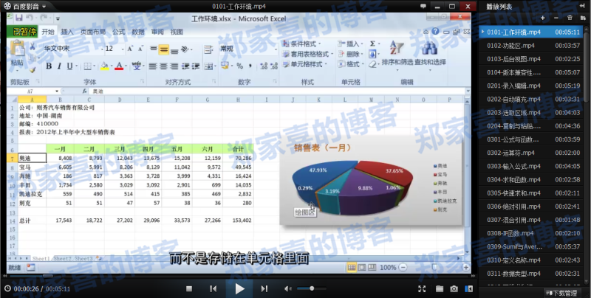Click the Paste clipboard icon
The width and height of the screenshot is (591, 298).
pos(17,49)
